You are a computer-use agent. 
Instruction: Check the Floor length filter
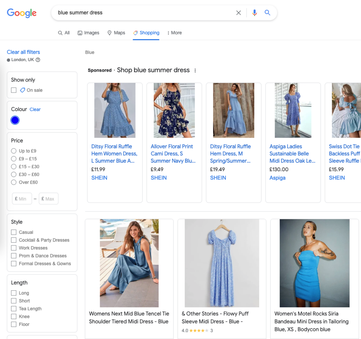pyautogui.click(x=14, y=324)
